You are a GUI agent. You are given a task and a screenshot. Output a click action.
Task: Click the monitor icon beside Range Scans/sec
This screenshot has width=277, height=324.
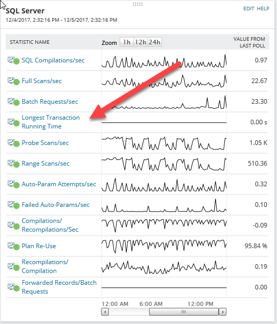coord(11,163)
